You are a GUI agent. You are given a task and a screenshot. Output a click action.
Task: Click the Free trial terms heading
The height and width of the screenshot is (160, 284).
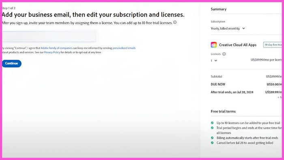click(x=223, y=111)
